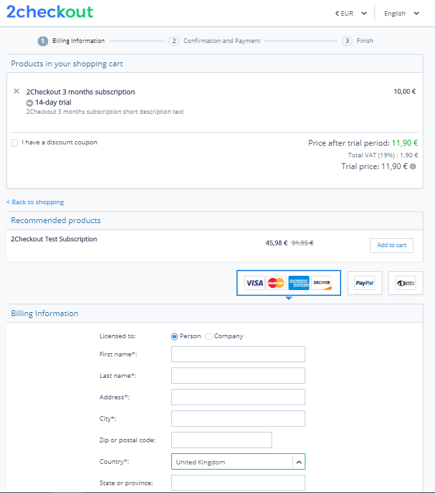Choose PayPal as payment method

pyautogui.click(x=365, y=283)
